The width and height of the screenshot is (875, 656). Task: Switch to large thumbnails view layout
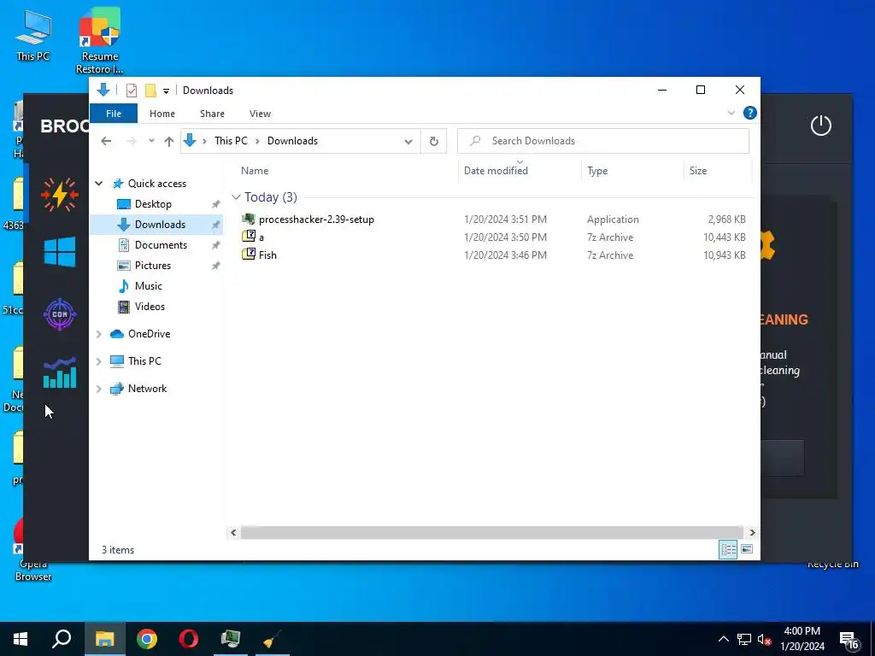click(x=747, y=549)
